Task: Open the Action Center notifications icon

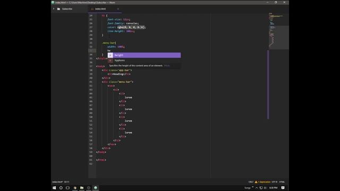Action: coord(283,188)
